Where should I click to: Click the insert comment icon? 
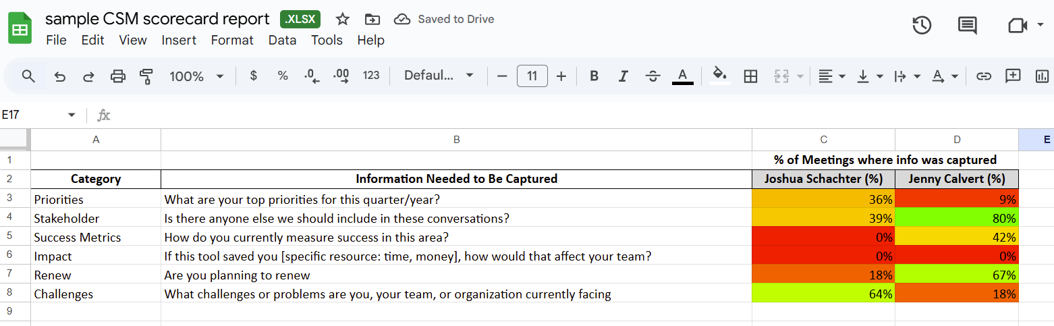[x=1012, y=76]
